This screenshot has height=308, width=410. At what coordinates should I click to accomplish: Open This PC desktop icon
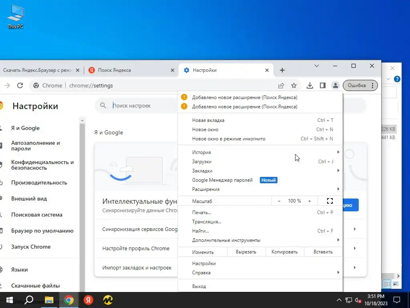[x=16, y=16]
